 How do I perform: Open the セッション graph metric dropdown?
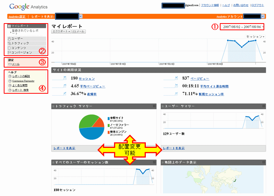(255, 37)
